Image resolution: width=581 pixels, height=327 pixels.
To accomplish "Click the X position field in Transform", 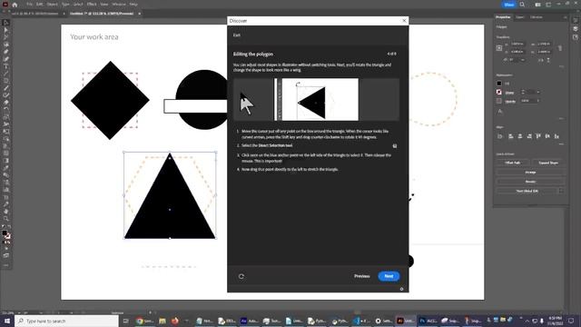I will pyautogui.click(x=517, y=45).
